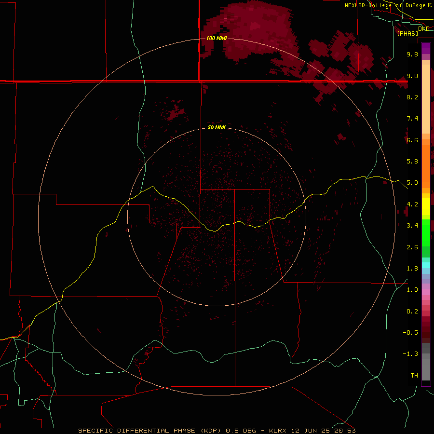
Task: Click the -0.5 color scale value
Action: [x=410, y=333]
